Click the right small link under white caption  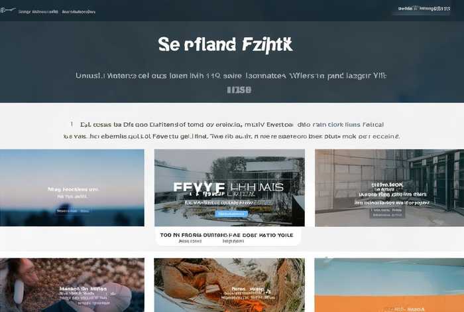tap(233, 242)
